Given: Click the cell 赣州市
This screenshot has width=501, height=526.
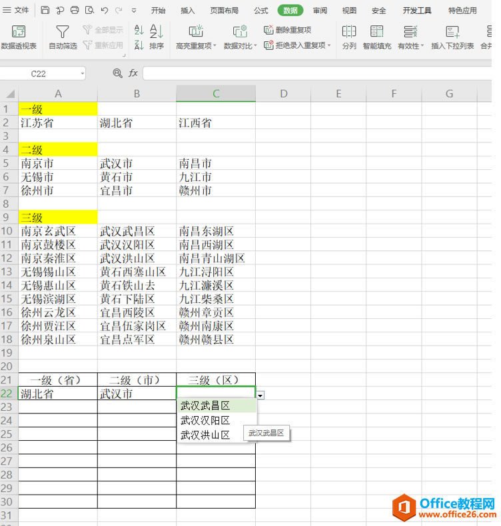Looking at the screenshot, I should point(216,190).
